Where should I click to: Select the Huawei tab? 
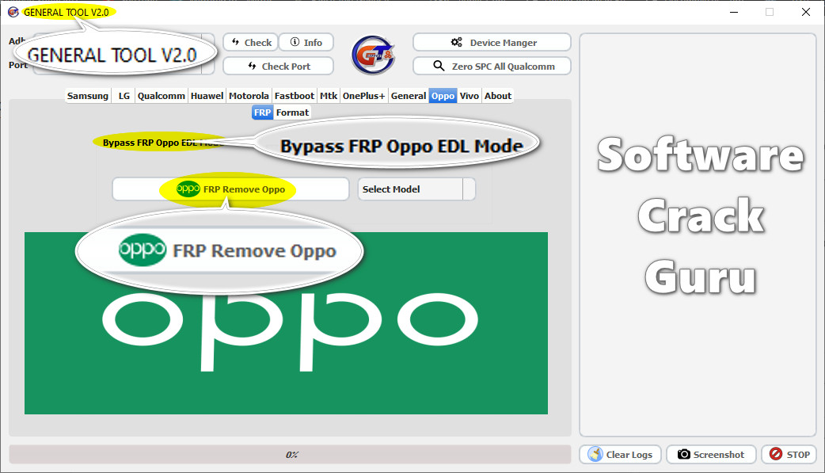207,96
